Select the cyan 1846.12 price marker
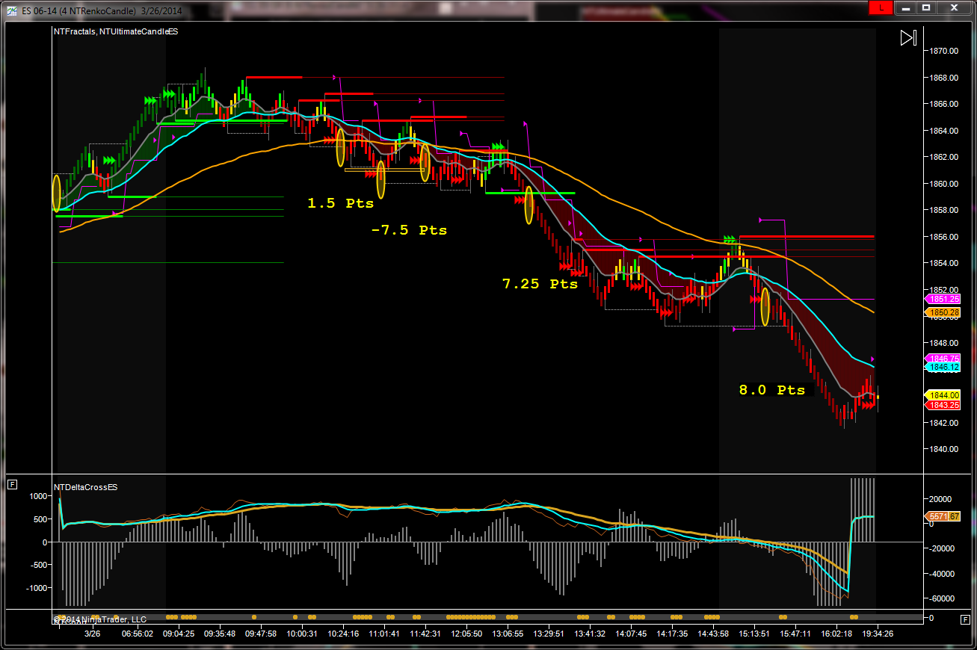The image size is (977, 650). [945, 368]
